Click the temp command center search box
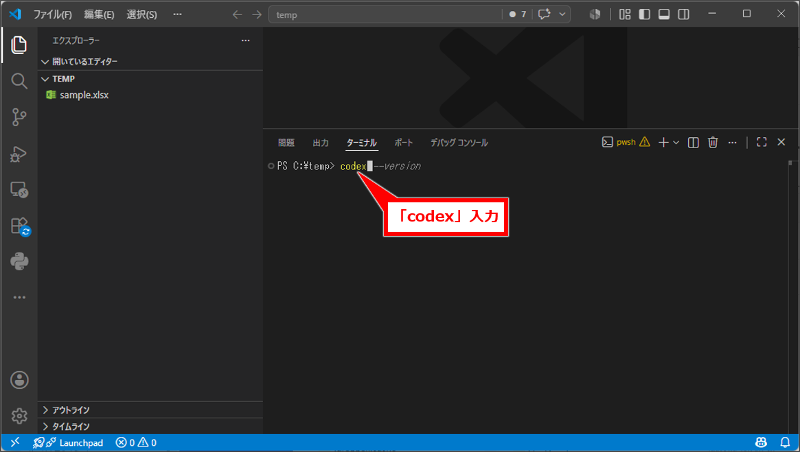Screen dimensions: 800x452 pyautogui.click(x=385, y=14)
